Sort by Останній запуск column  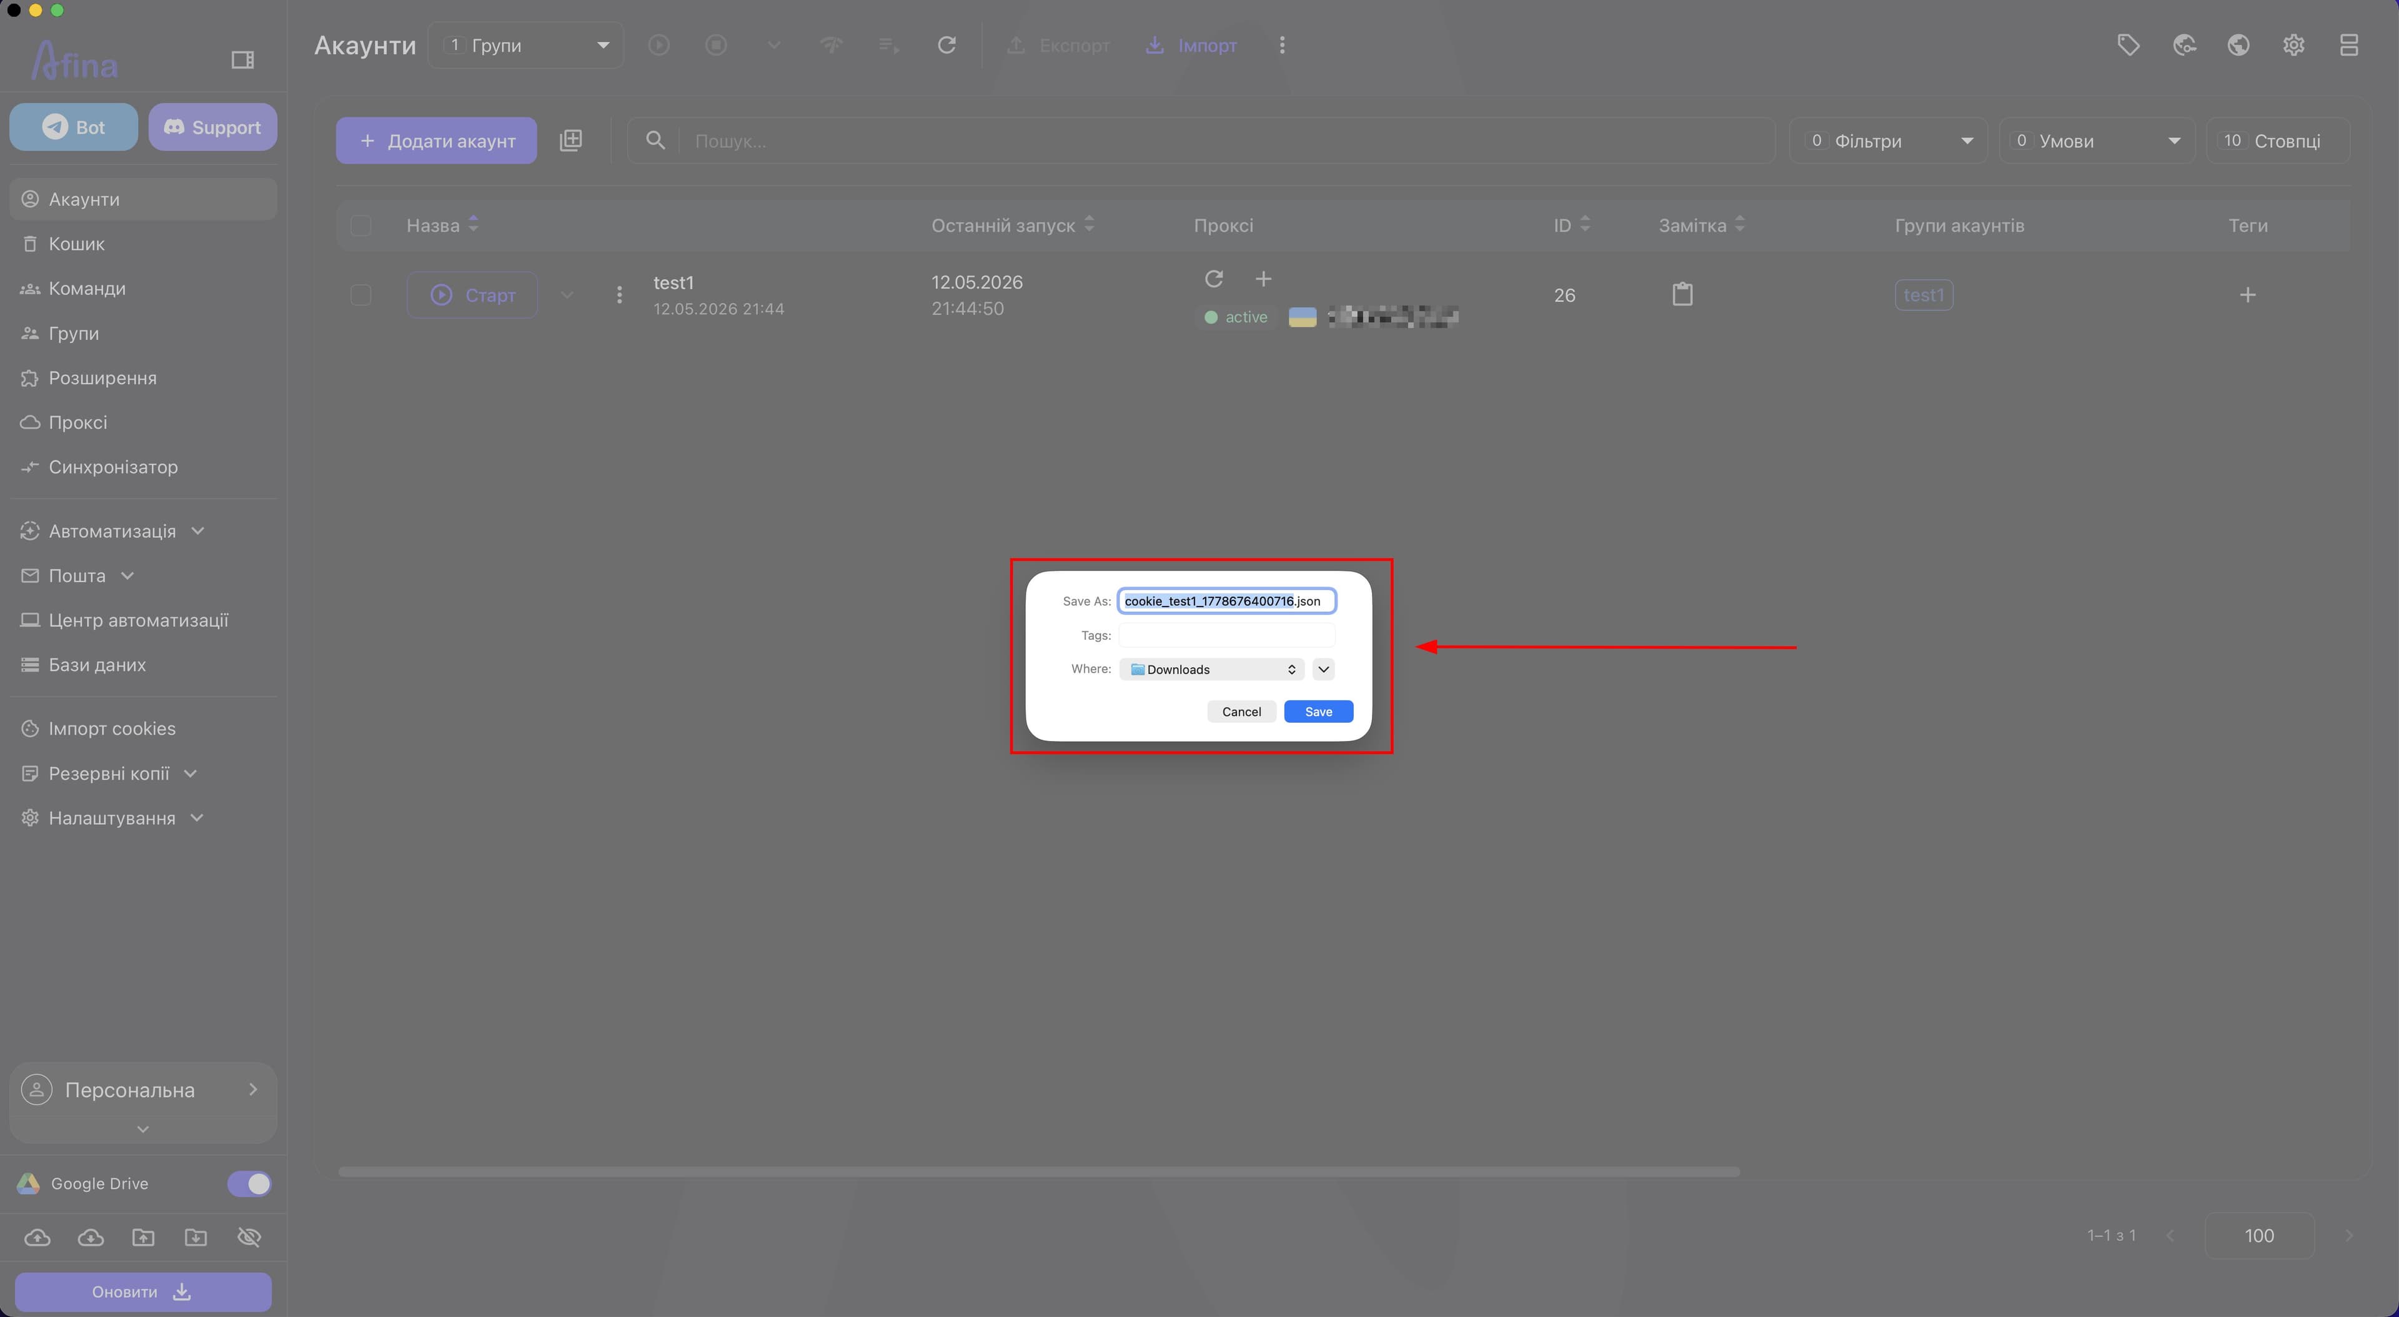tap(1013, 226)
